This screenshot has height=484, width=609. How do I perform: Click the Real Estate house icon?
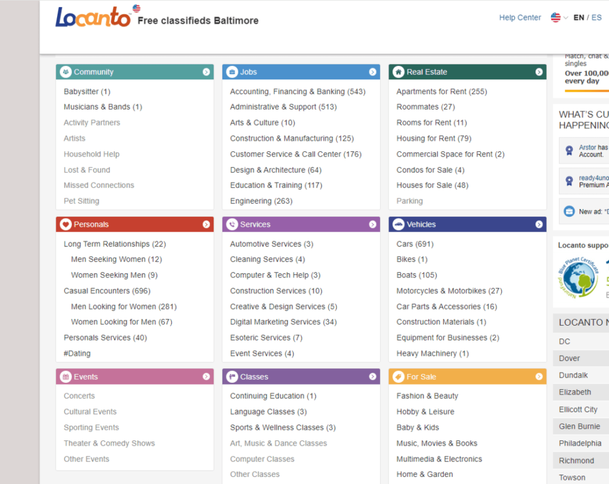[x=398, y=71]
